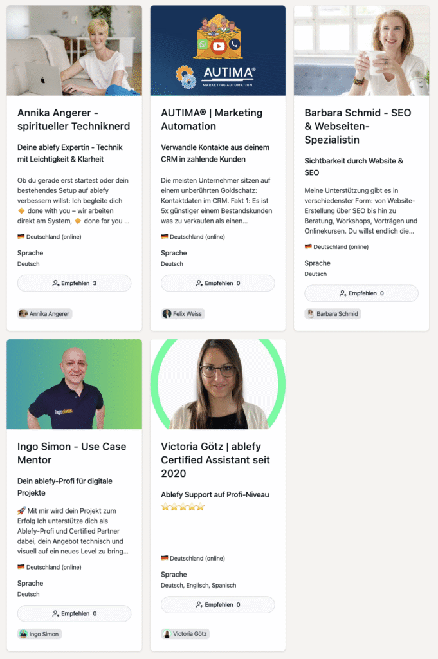Click Barbara Schmid's cover photo

tap(361, 50)
